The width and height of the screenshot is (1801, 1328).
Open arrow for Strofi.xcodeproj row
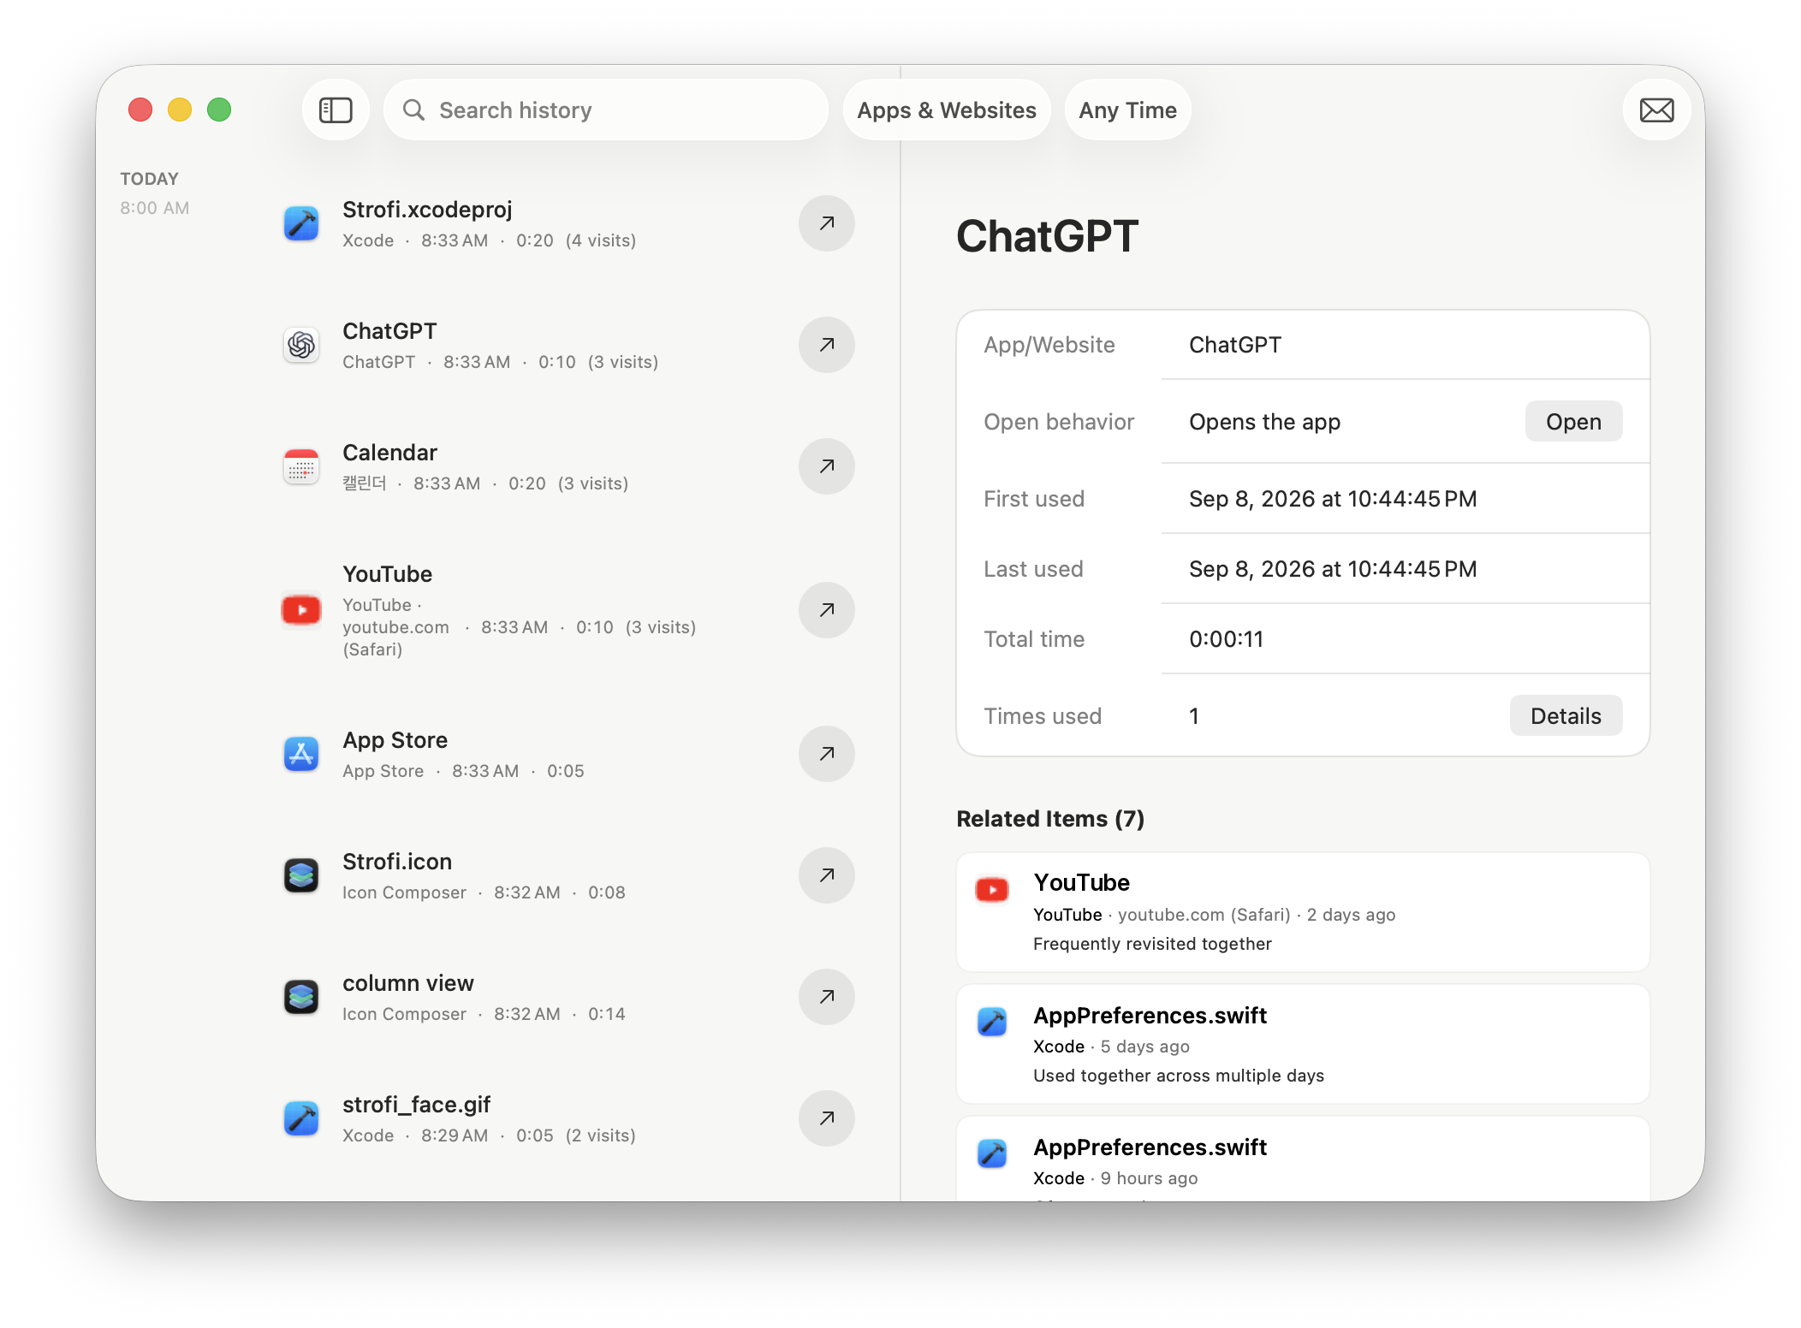826,223
